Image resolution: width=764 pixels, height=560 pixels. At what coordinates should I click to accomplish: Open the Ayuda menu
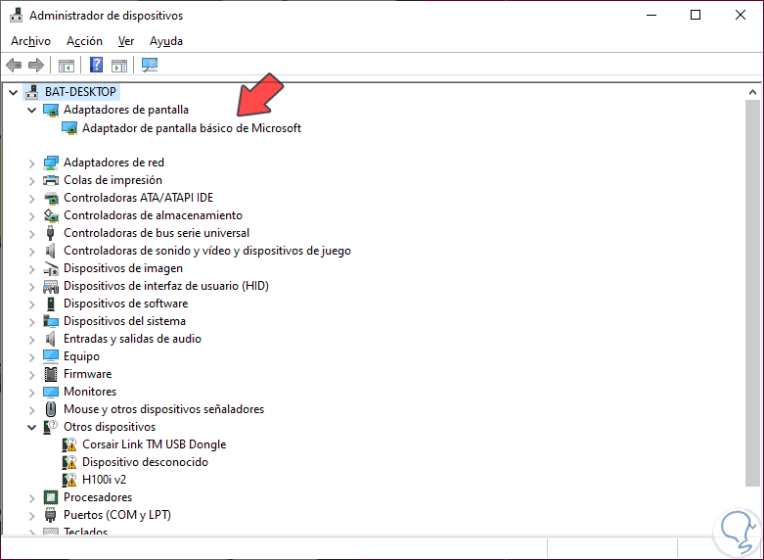point(165,41)
